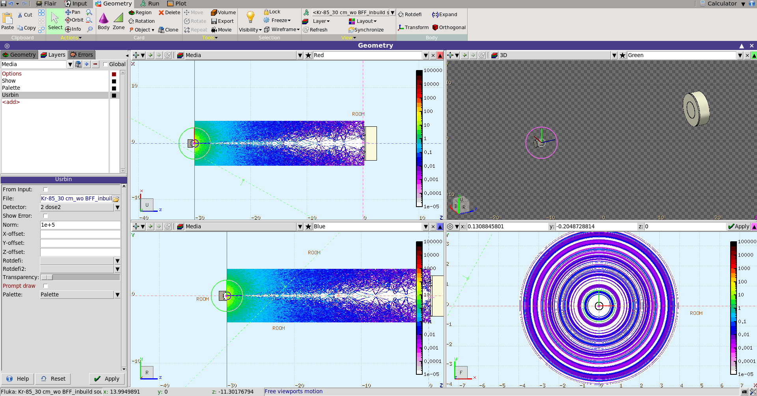
Task: Click the Movie camera icon
Action: (214, 30)
